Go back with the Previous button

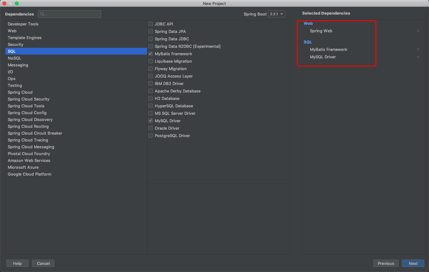pos(386,263)
